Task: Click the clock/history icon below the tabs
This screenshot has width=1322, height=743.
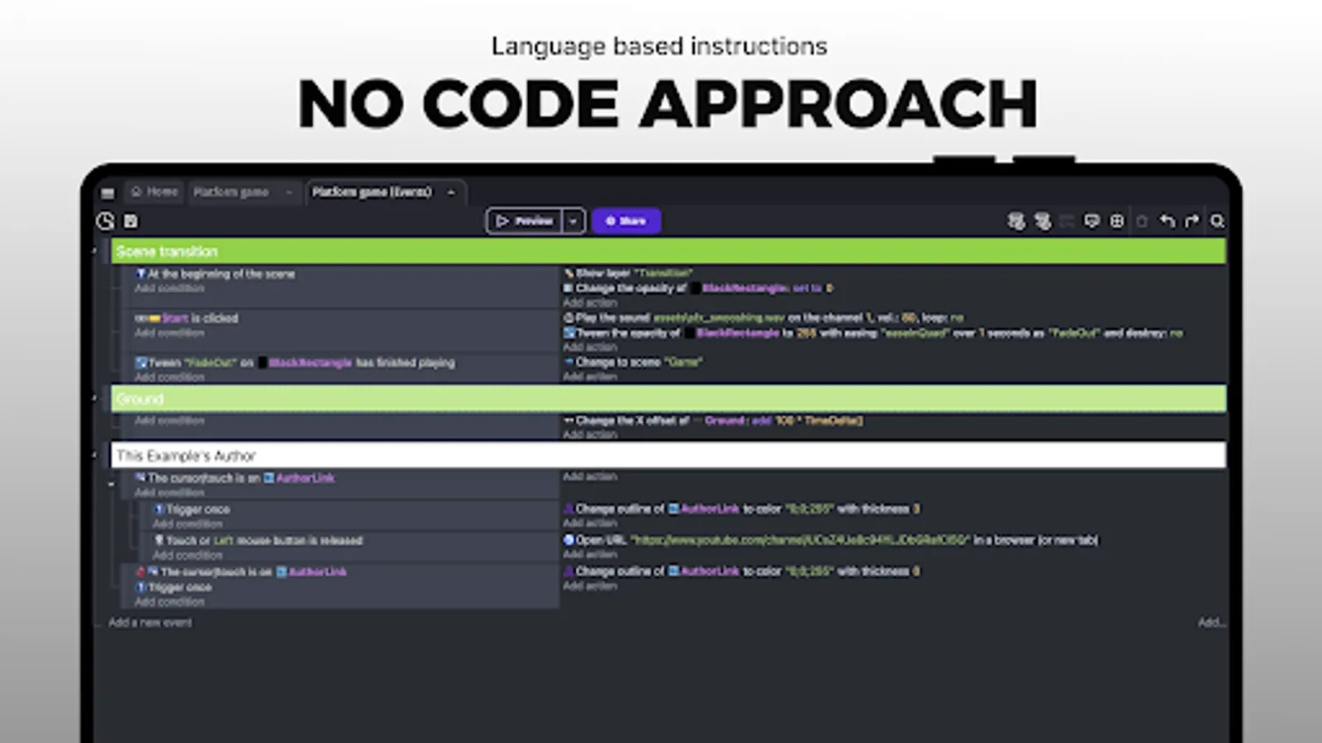Action: 105,220
